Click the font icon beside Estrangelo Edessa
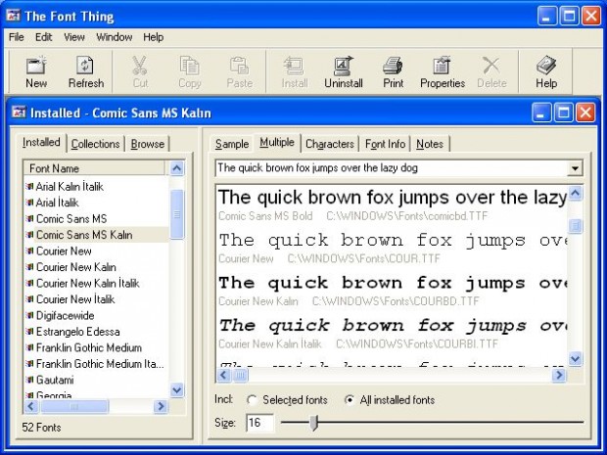This screenshot has height=455, width=607. tap(29, 331)
